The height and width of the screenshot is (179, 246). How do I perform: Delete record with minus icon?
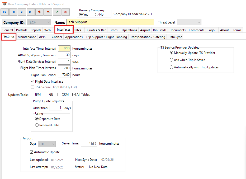(x=48, y=12)
